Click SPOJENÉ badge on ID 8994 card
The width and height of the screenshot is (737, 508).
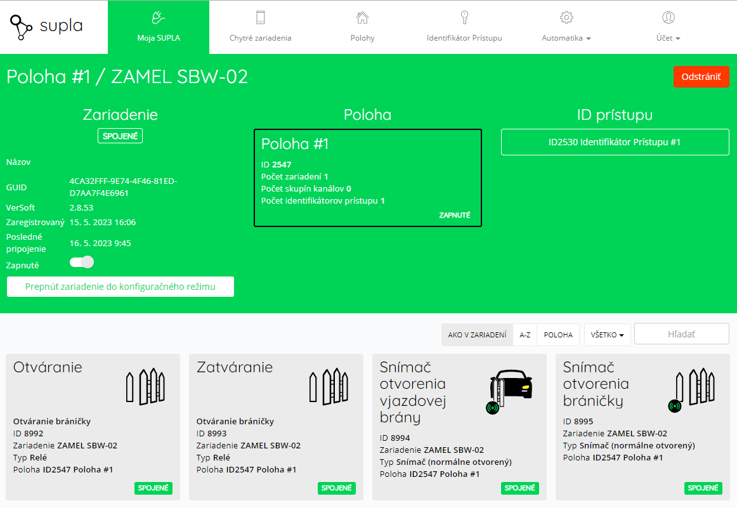(x=520, y=488)
